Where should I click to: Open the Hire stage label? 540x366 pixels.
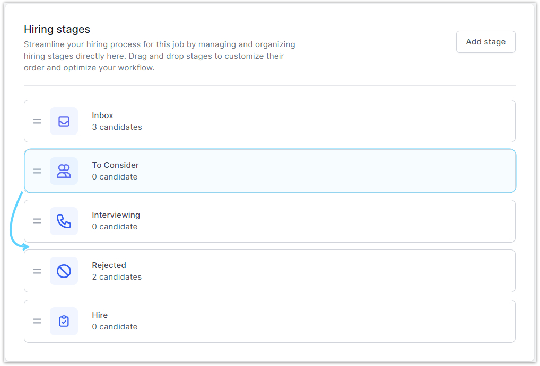click(x=100, y=315)
